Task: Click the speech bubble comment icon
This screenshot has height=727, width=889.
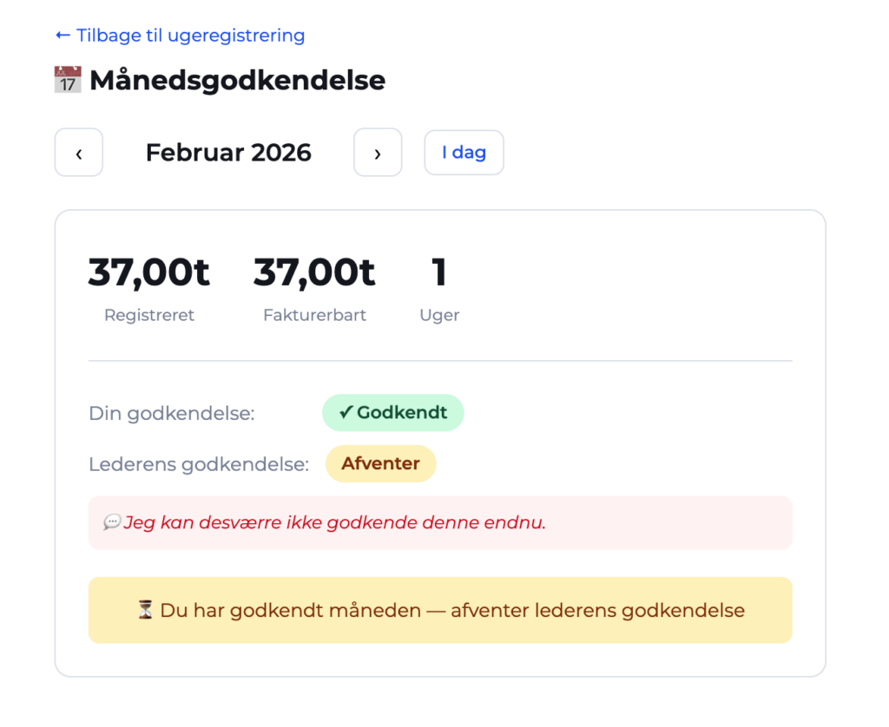Action: (112, 522)
